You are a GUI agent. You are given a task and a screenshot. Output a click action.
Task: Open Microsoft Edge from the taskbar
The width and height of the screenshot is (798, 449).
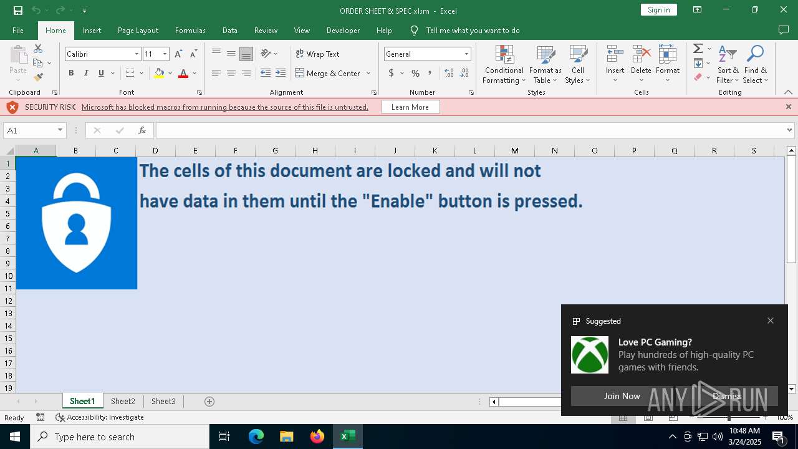coord(256,437)
